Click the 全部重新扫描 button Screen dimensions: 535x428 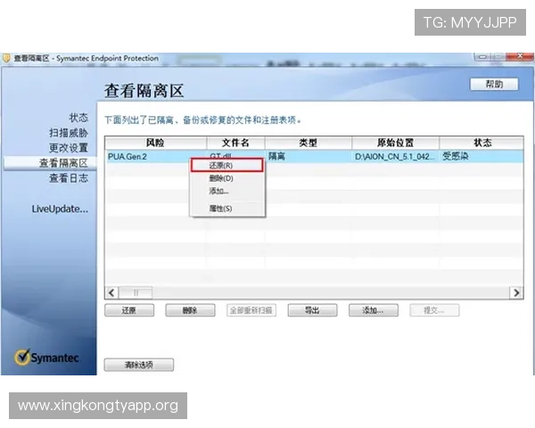(x=251, y=310)
